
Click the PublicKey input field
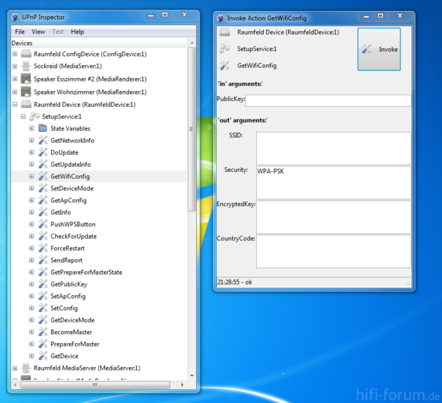[x=327, y=101]
